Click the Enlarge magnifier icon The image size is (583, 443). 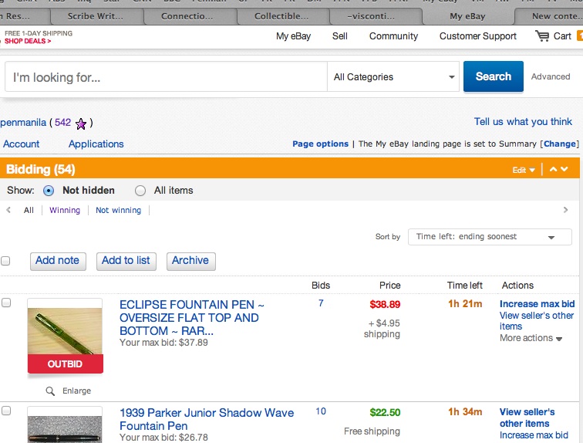pos(51,391)
